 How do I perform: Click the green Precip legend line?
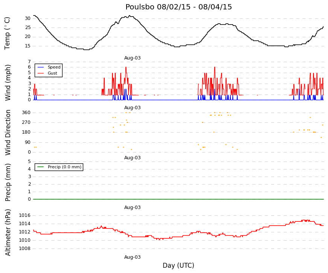point(41,167)
